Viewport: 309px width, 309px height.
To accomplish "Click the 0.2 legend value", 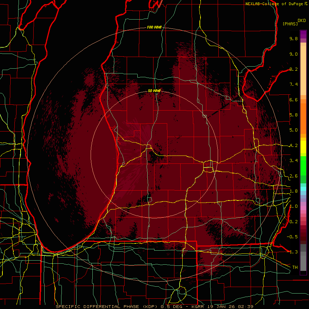I will click(x=294, y=222).
